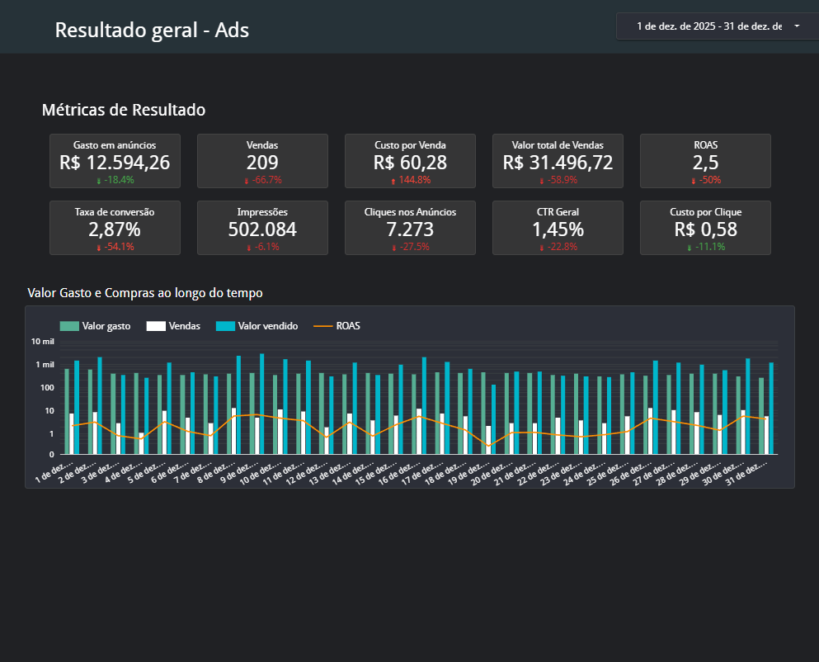Viewport: 819px width, 662px height.
Task: Click the red down arrow by -50%
Action: tap(694, 181)
